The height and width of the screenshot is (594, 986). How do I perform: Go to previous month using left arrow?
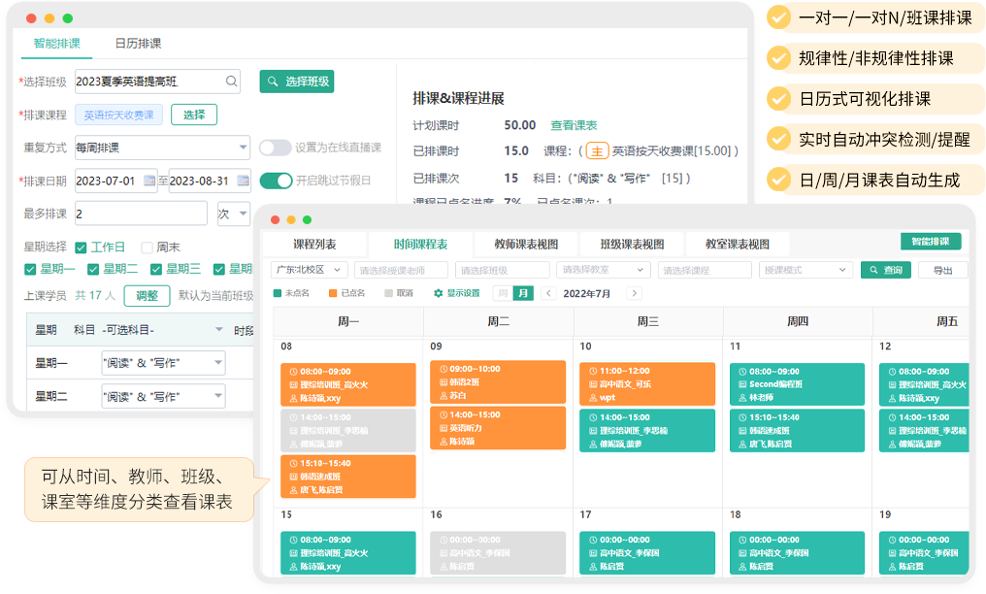coord(548,293)
